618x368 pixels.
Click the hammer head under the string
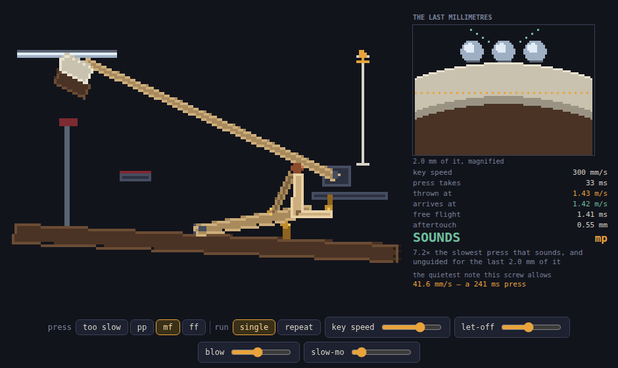pyautogui.click(x=74, y=76)
